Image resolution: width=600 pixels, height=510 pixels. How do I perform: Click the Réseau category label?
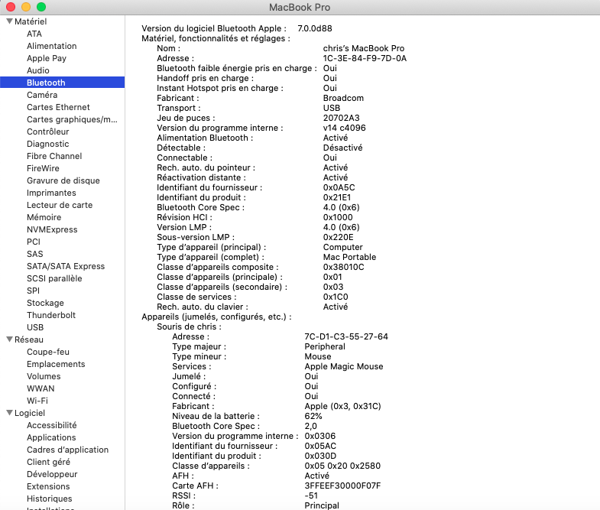point(29,339)
